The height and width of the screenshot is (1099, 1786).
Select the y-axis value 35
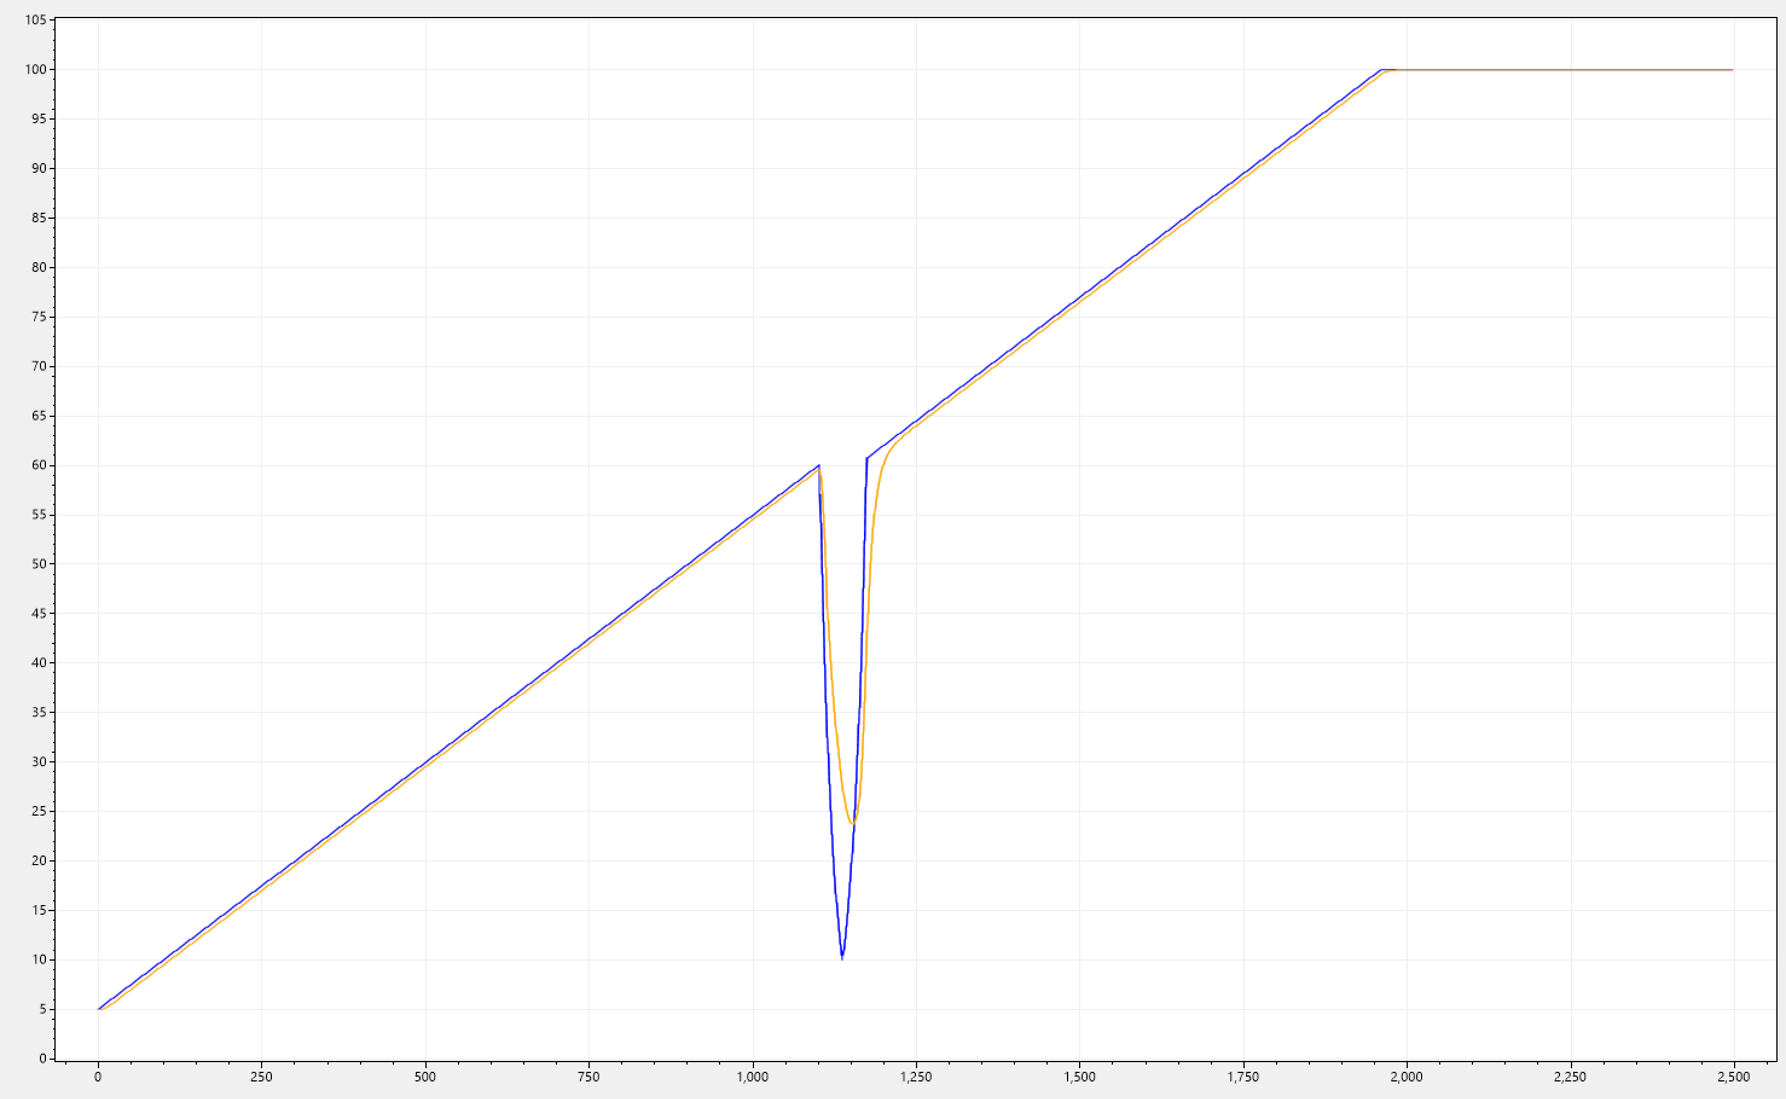[39, 712]
